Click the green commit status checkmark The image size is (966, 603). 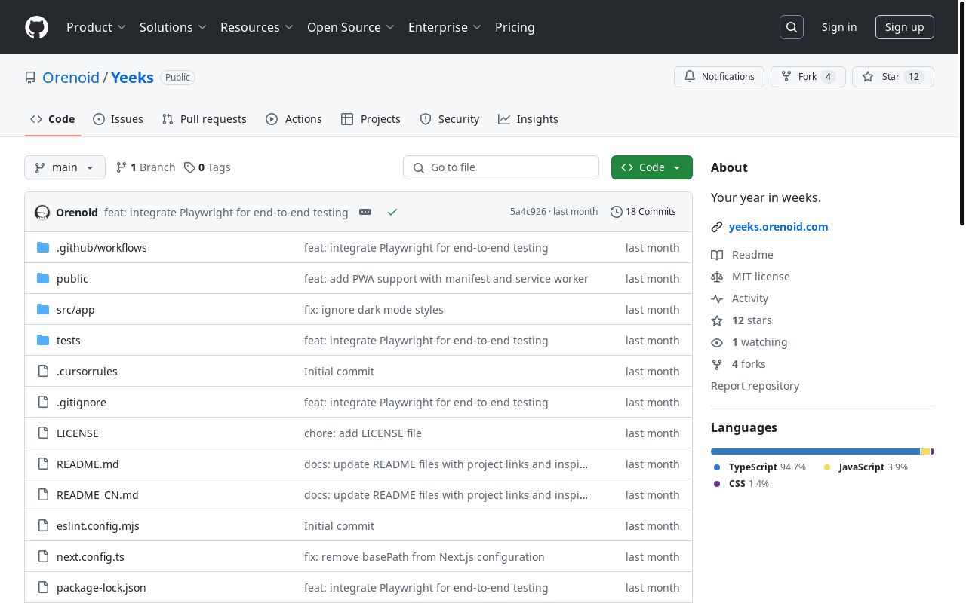click(x=392, y=212)
